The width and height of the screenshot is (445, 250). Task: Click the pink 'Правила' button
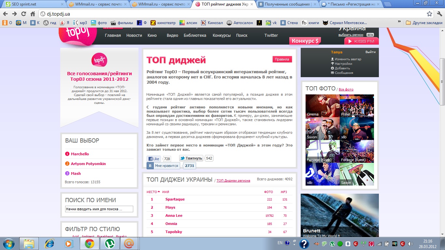(282, 59)
